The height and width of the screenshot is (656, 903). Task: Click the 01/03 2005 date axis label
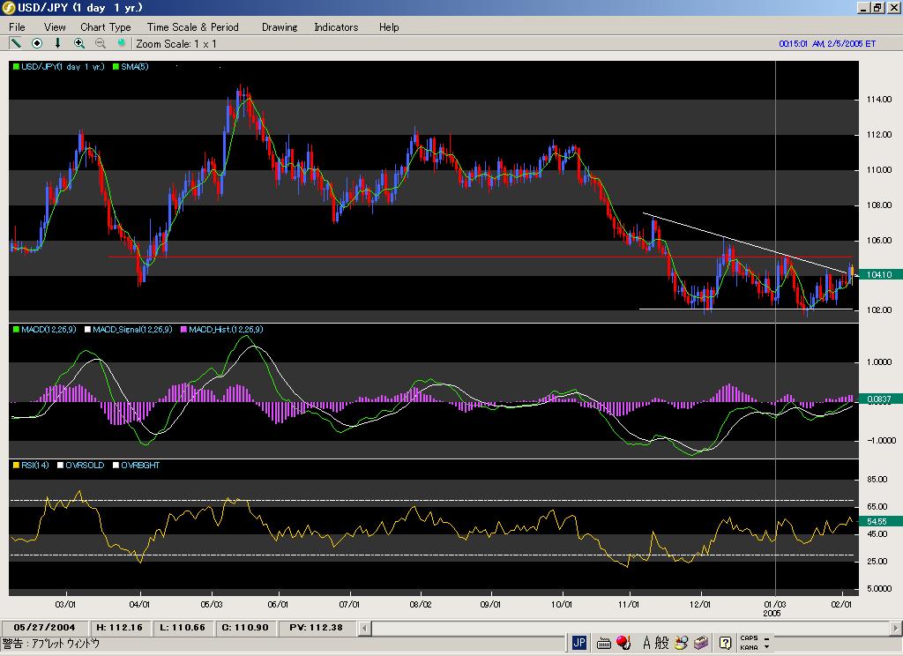[x=774, y=608]
